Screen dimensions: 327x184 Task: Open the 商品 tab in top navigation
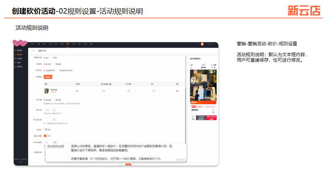click(x=44, y=44)
